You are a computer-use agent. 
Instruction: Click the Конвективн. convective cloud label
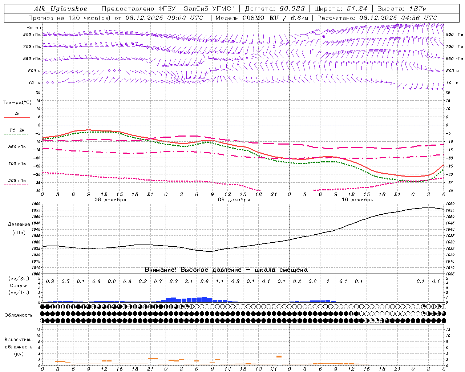(19, 340)
